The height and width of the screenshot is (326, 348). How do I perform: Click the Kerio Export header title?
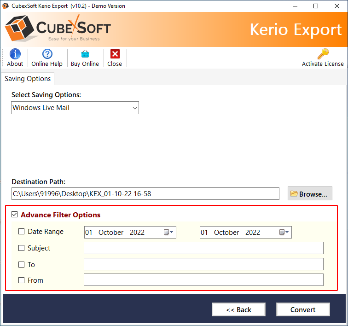coord(296,29)
